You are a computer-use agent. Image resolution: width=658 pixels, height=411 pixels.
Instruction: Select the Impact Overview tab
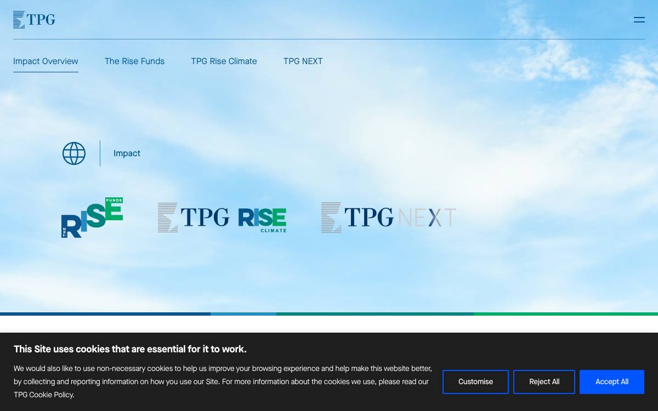click(x=46, y=61)
